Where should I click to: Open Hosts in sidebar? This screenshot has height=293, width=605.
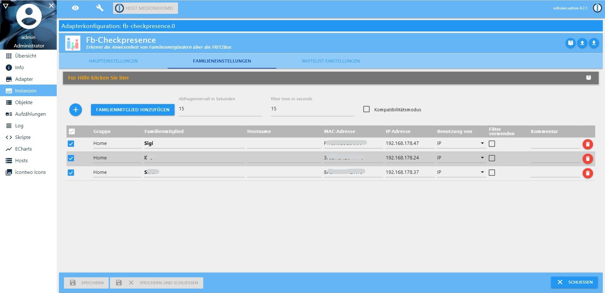tap(28, 160)
